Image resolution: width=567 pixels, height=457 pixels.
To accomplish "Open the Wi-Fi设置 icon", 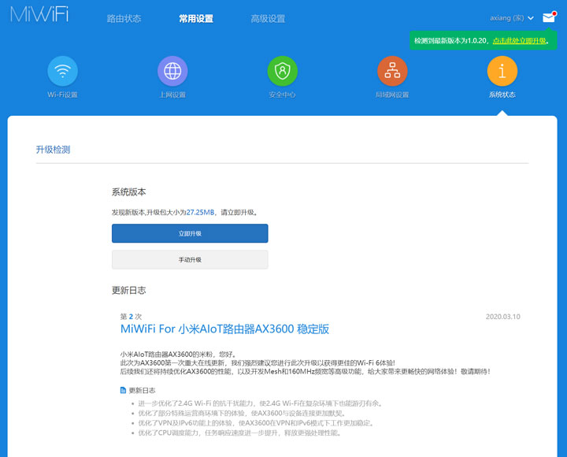I will click(x=62, y=71).
